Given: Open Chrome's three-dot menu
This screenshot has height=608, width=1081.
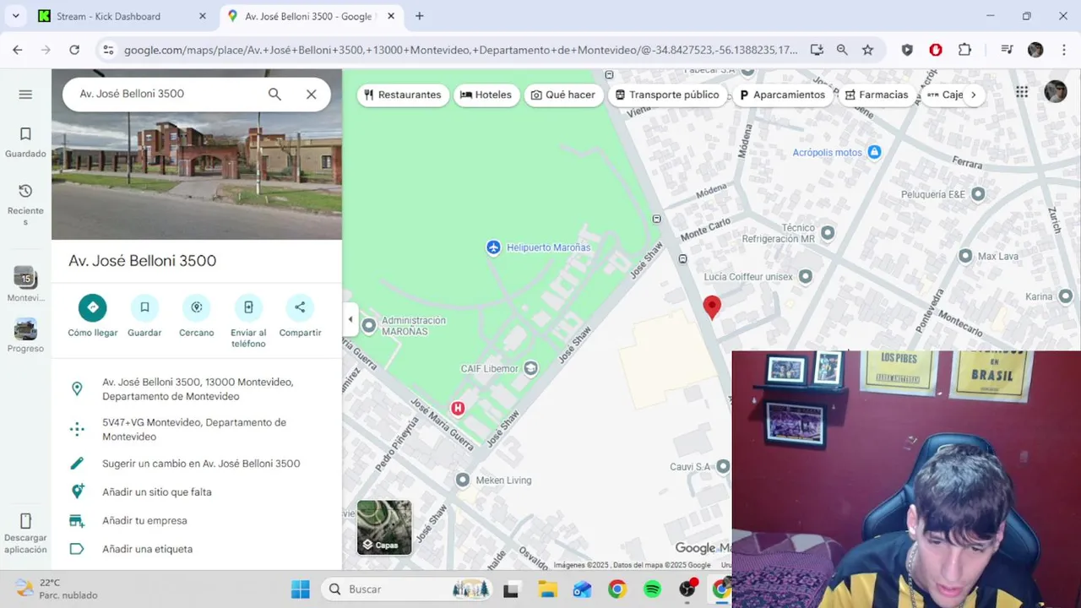Looking at the screenshot, I should [1062, 50].
